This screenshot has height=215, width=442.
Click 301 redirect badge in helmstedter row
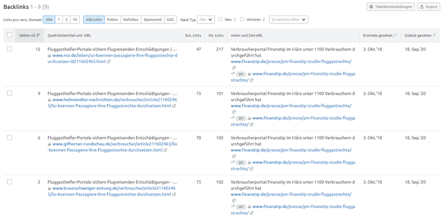240,118
